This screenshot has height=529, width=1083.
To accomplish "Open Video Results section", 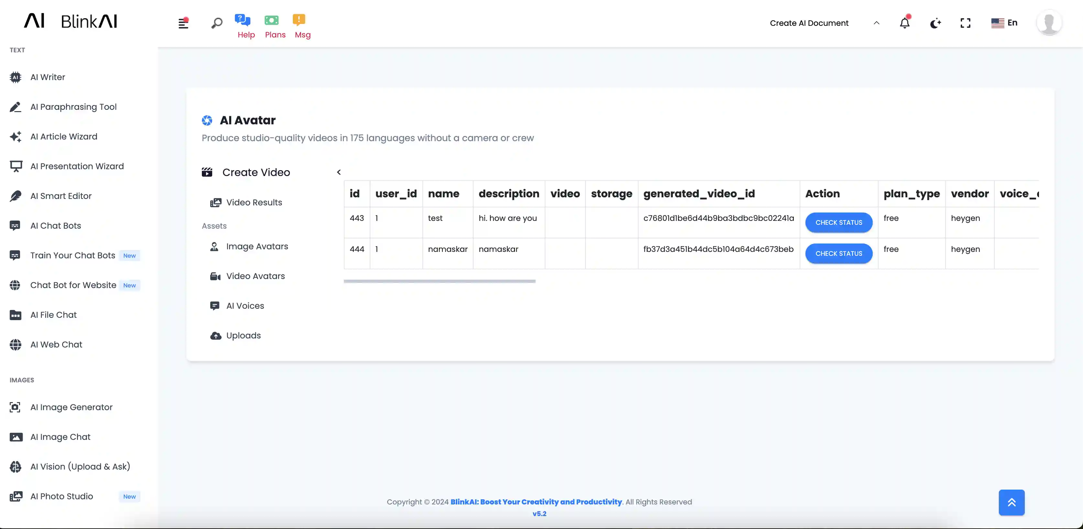I will coord(254,202).
